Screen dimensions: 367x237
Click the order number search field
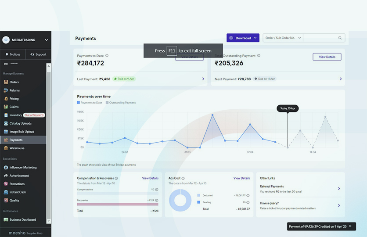(x=320, y=38)
